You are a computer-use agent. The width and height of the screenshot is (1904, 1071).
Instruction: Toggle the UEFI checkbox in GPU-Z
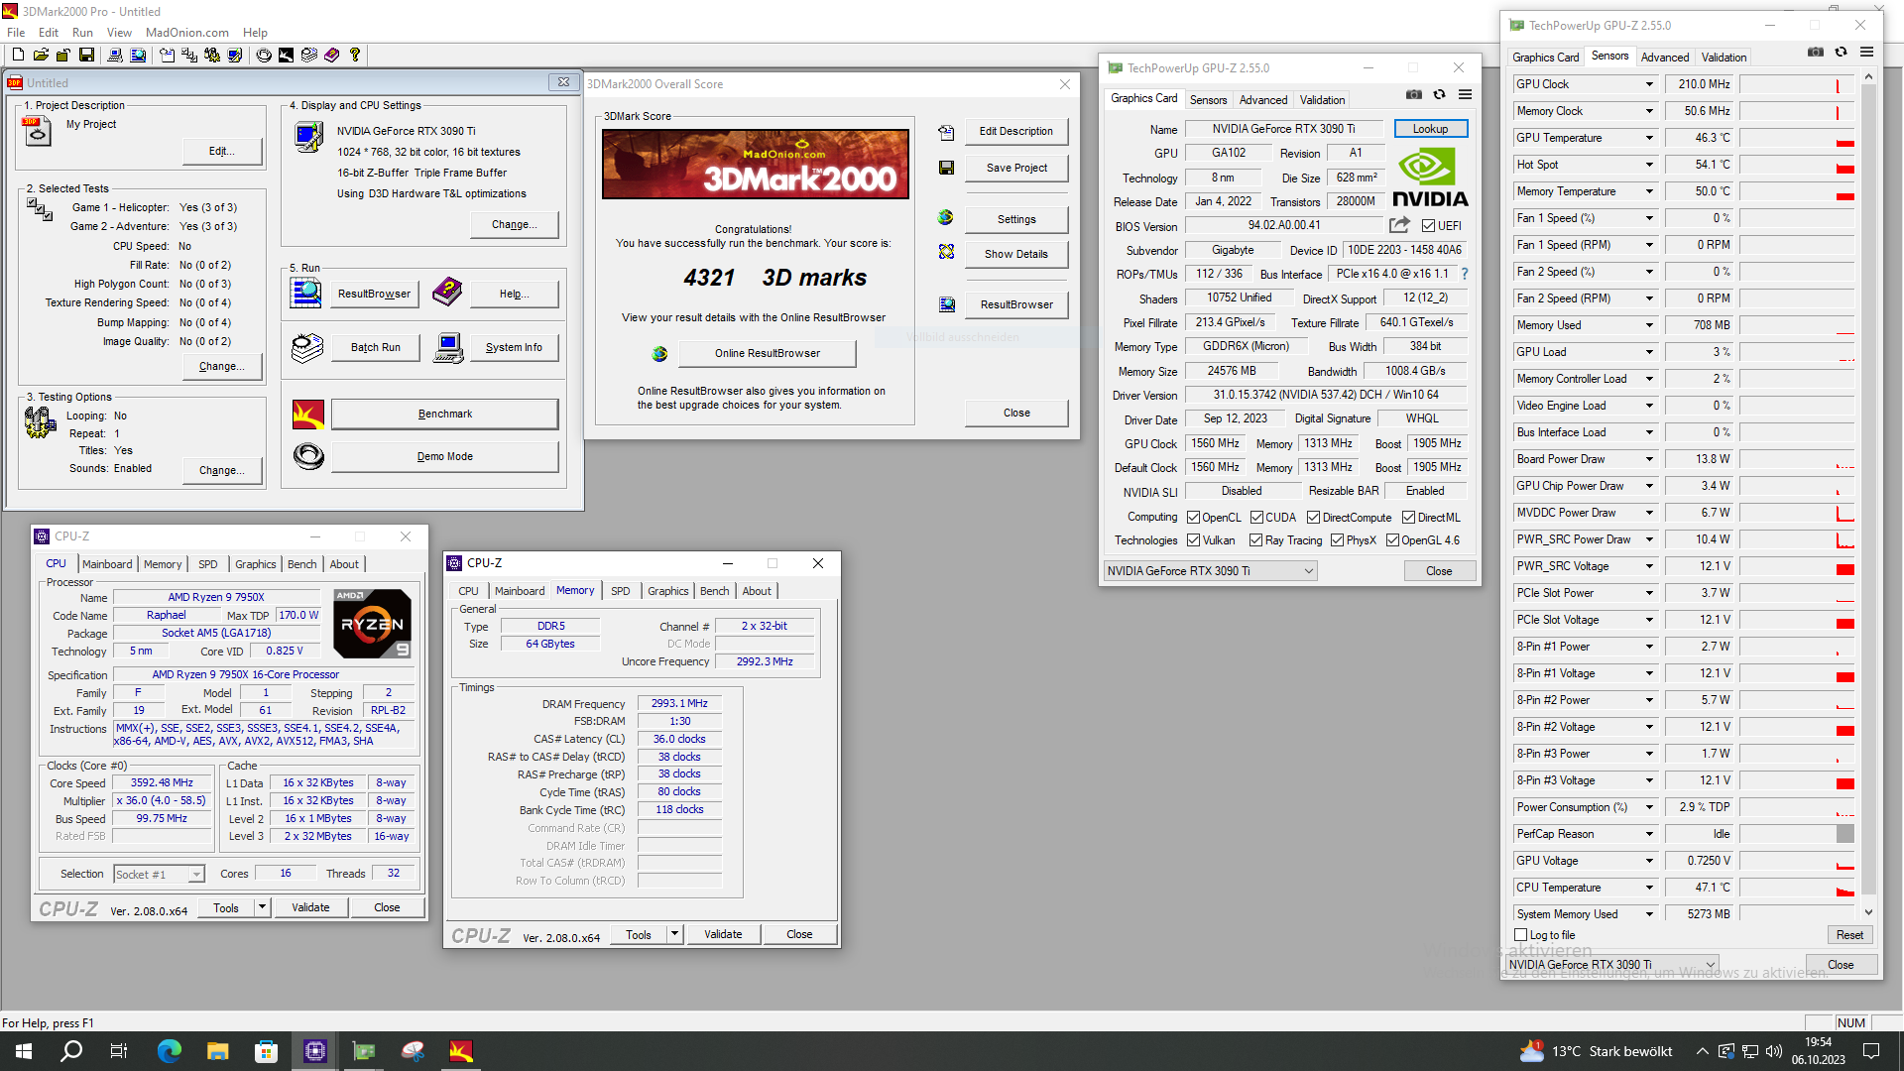point(1428,226)
